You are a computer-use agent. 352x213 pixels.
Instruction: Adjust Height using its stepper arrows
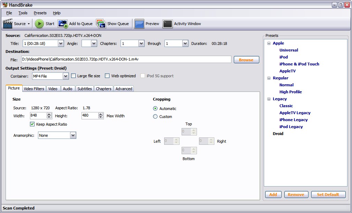tap(101, 116)
